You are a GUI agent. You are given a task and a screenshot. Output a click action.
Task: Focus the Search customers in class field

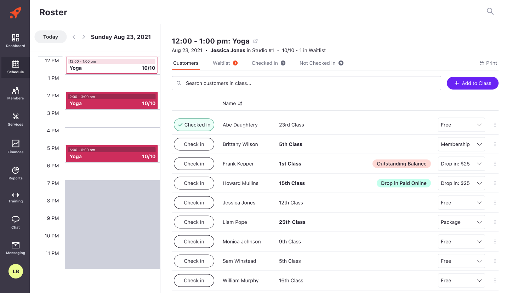(x=306, y=83)
